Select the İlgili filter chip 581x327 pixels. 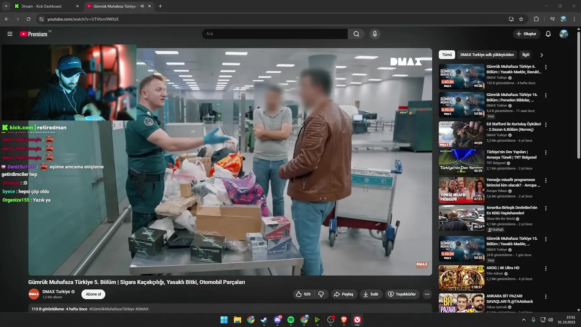[526, 55]
